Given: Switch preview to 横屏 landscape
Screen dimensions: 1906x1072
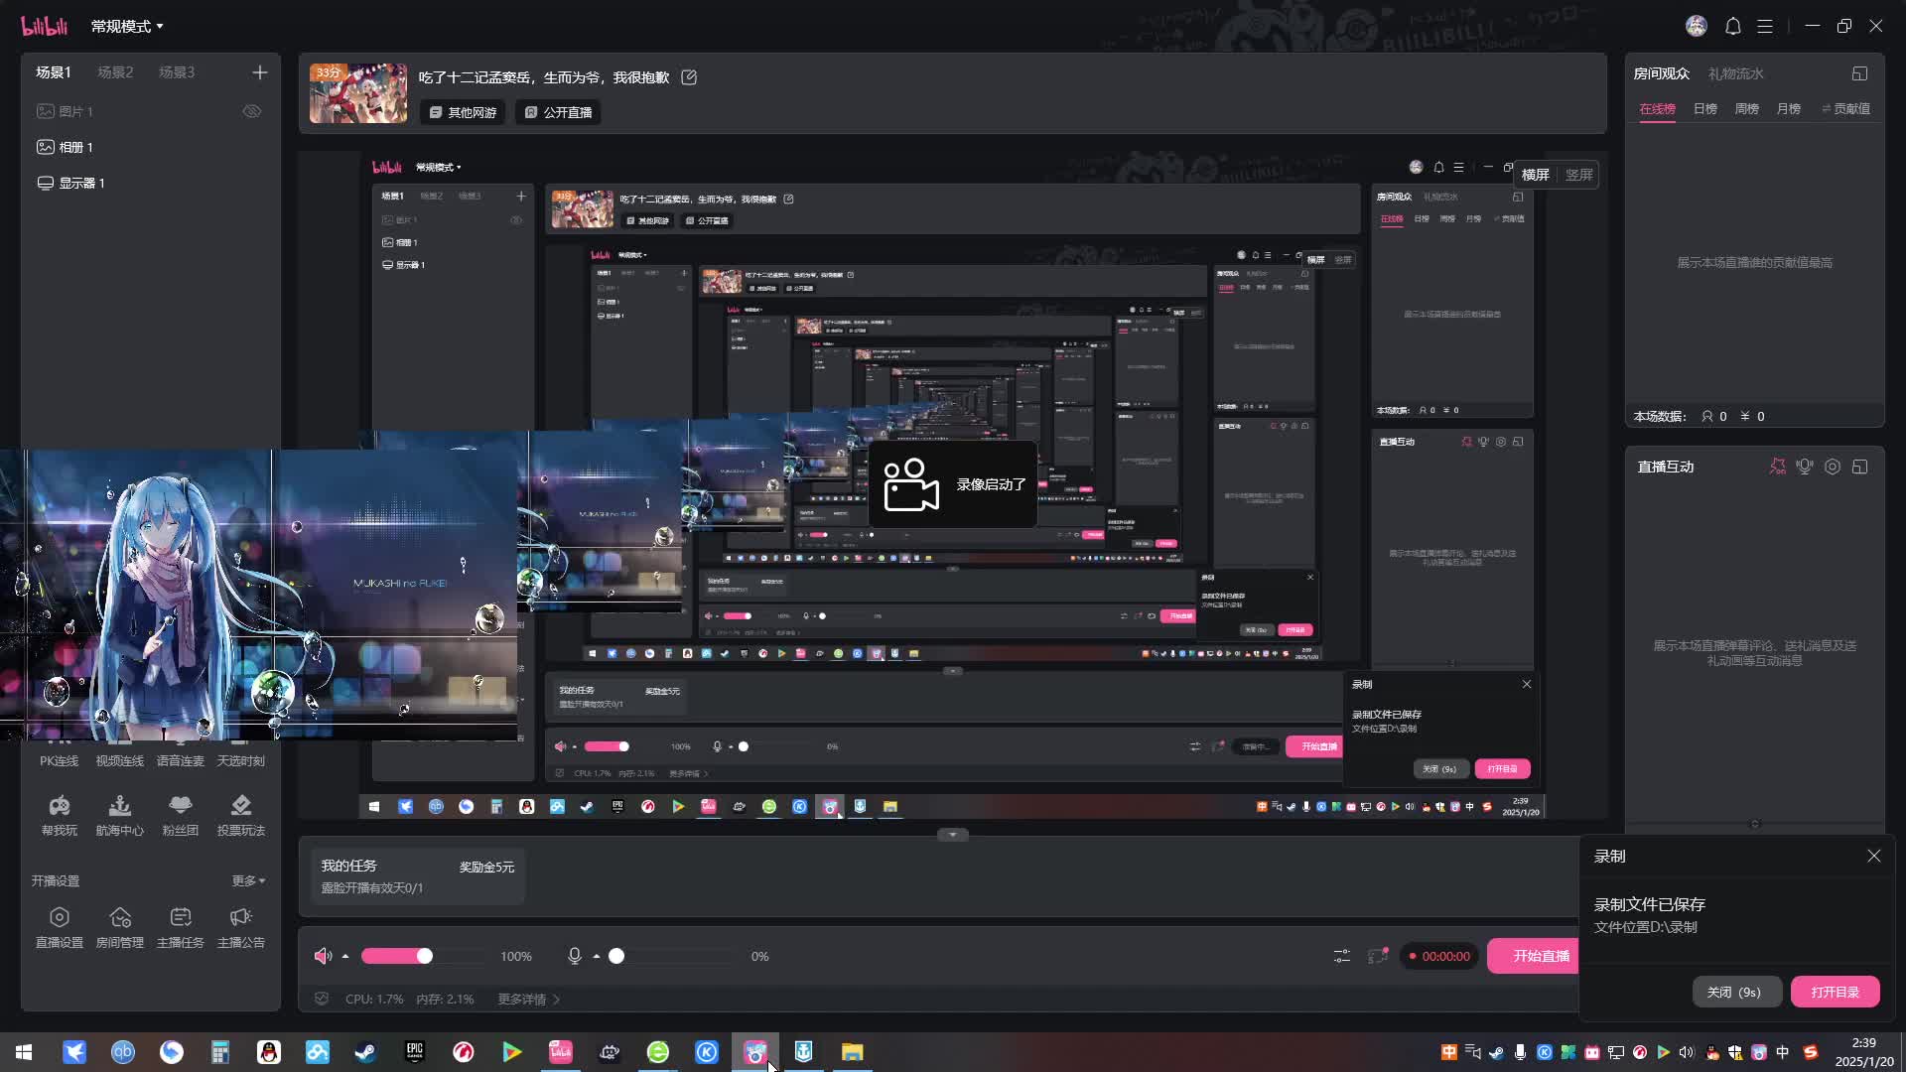Looking at the screenshot, I should tap(1535, 175).
